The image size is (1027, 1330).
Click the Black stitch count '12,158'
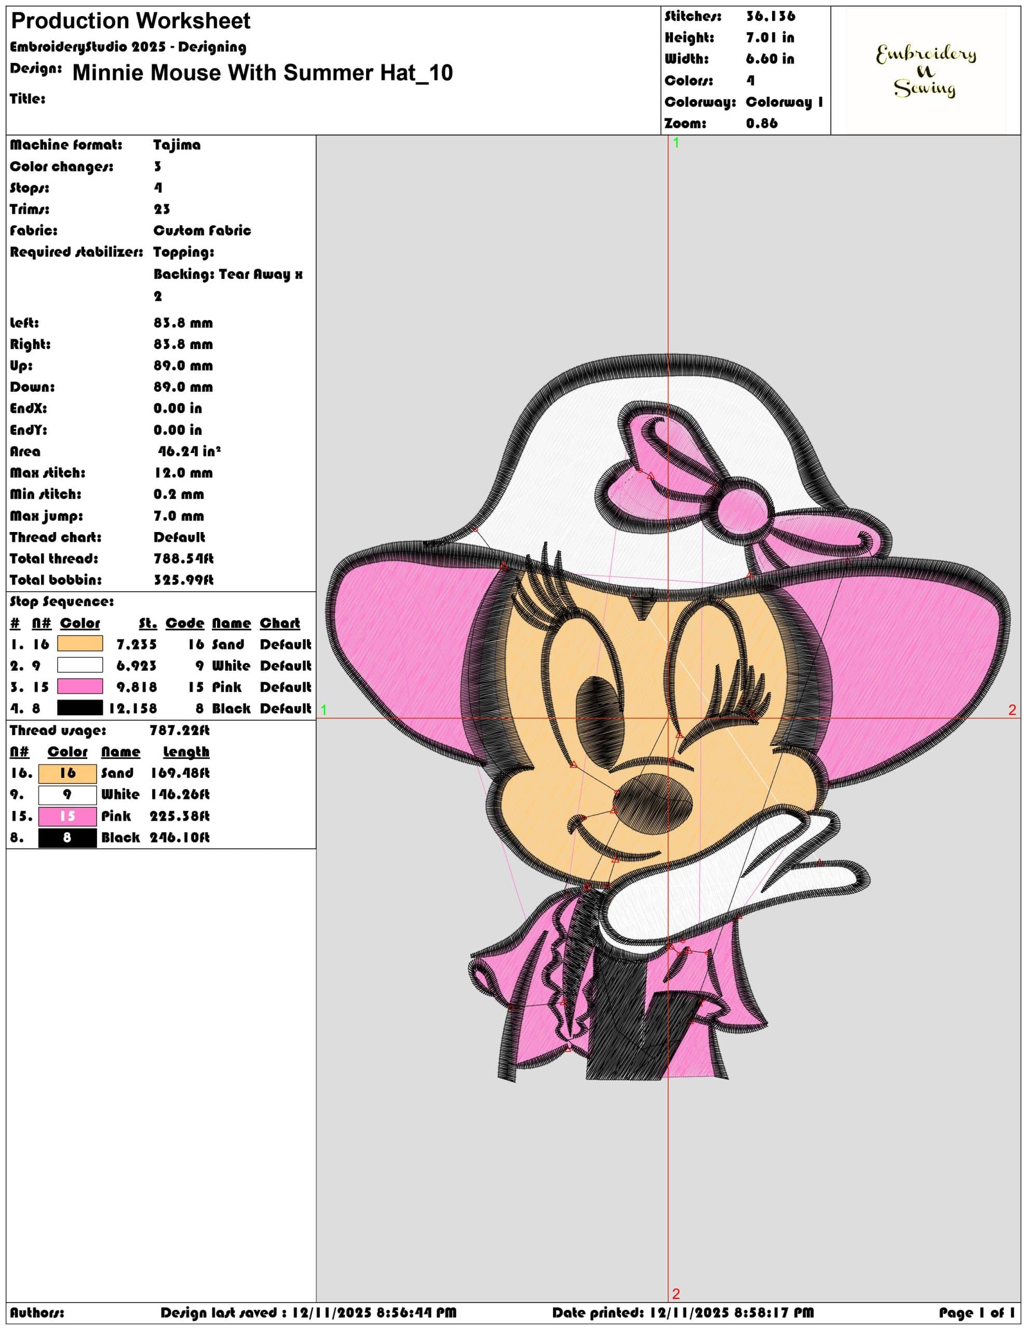133,708
